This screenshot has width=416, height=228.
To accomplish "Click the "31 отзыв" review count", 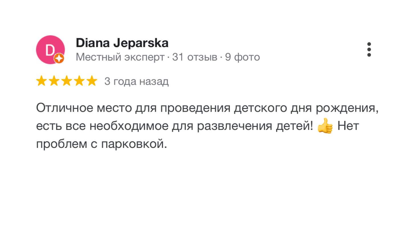I will tap(195, 57).
